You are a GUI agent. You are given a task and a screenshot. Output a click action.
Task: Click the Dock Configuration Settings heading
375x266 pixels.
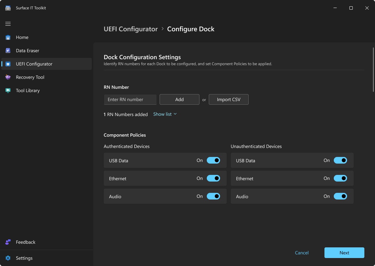pos(142,57)
